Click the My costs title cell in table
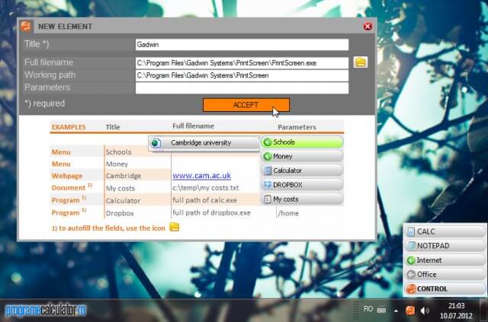Viewport: 488px width, 322px height. (x=120, y=188)
